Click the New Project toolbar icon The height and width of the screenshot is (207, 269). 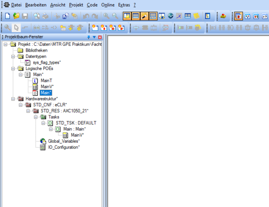[7, 17]
